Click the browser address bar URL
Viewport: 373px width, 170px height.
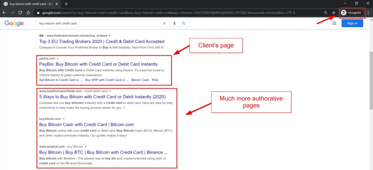click(169, 13)
